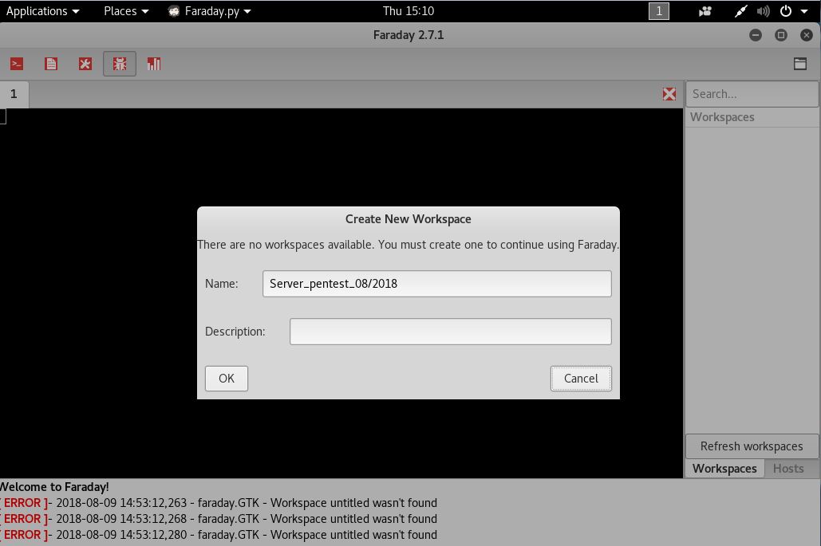Expand the system menu arrow beside power icon
This screenshot has height=546, width=821.
point(804,11)
